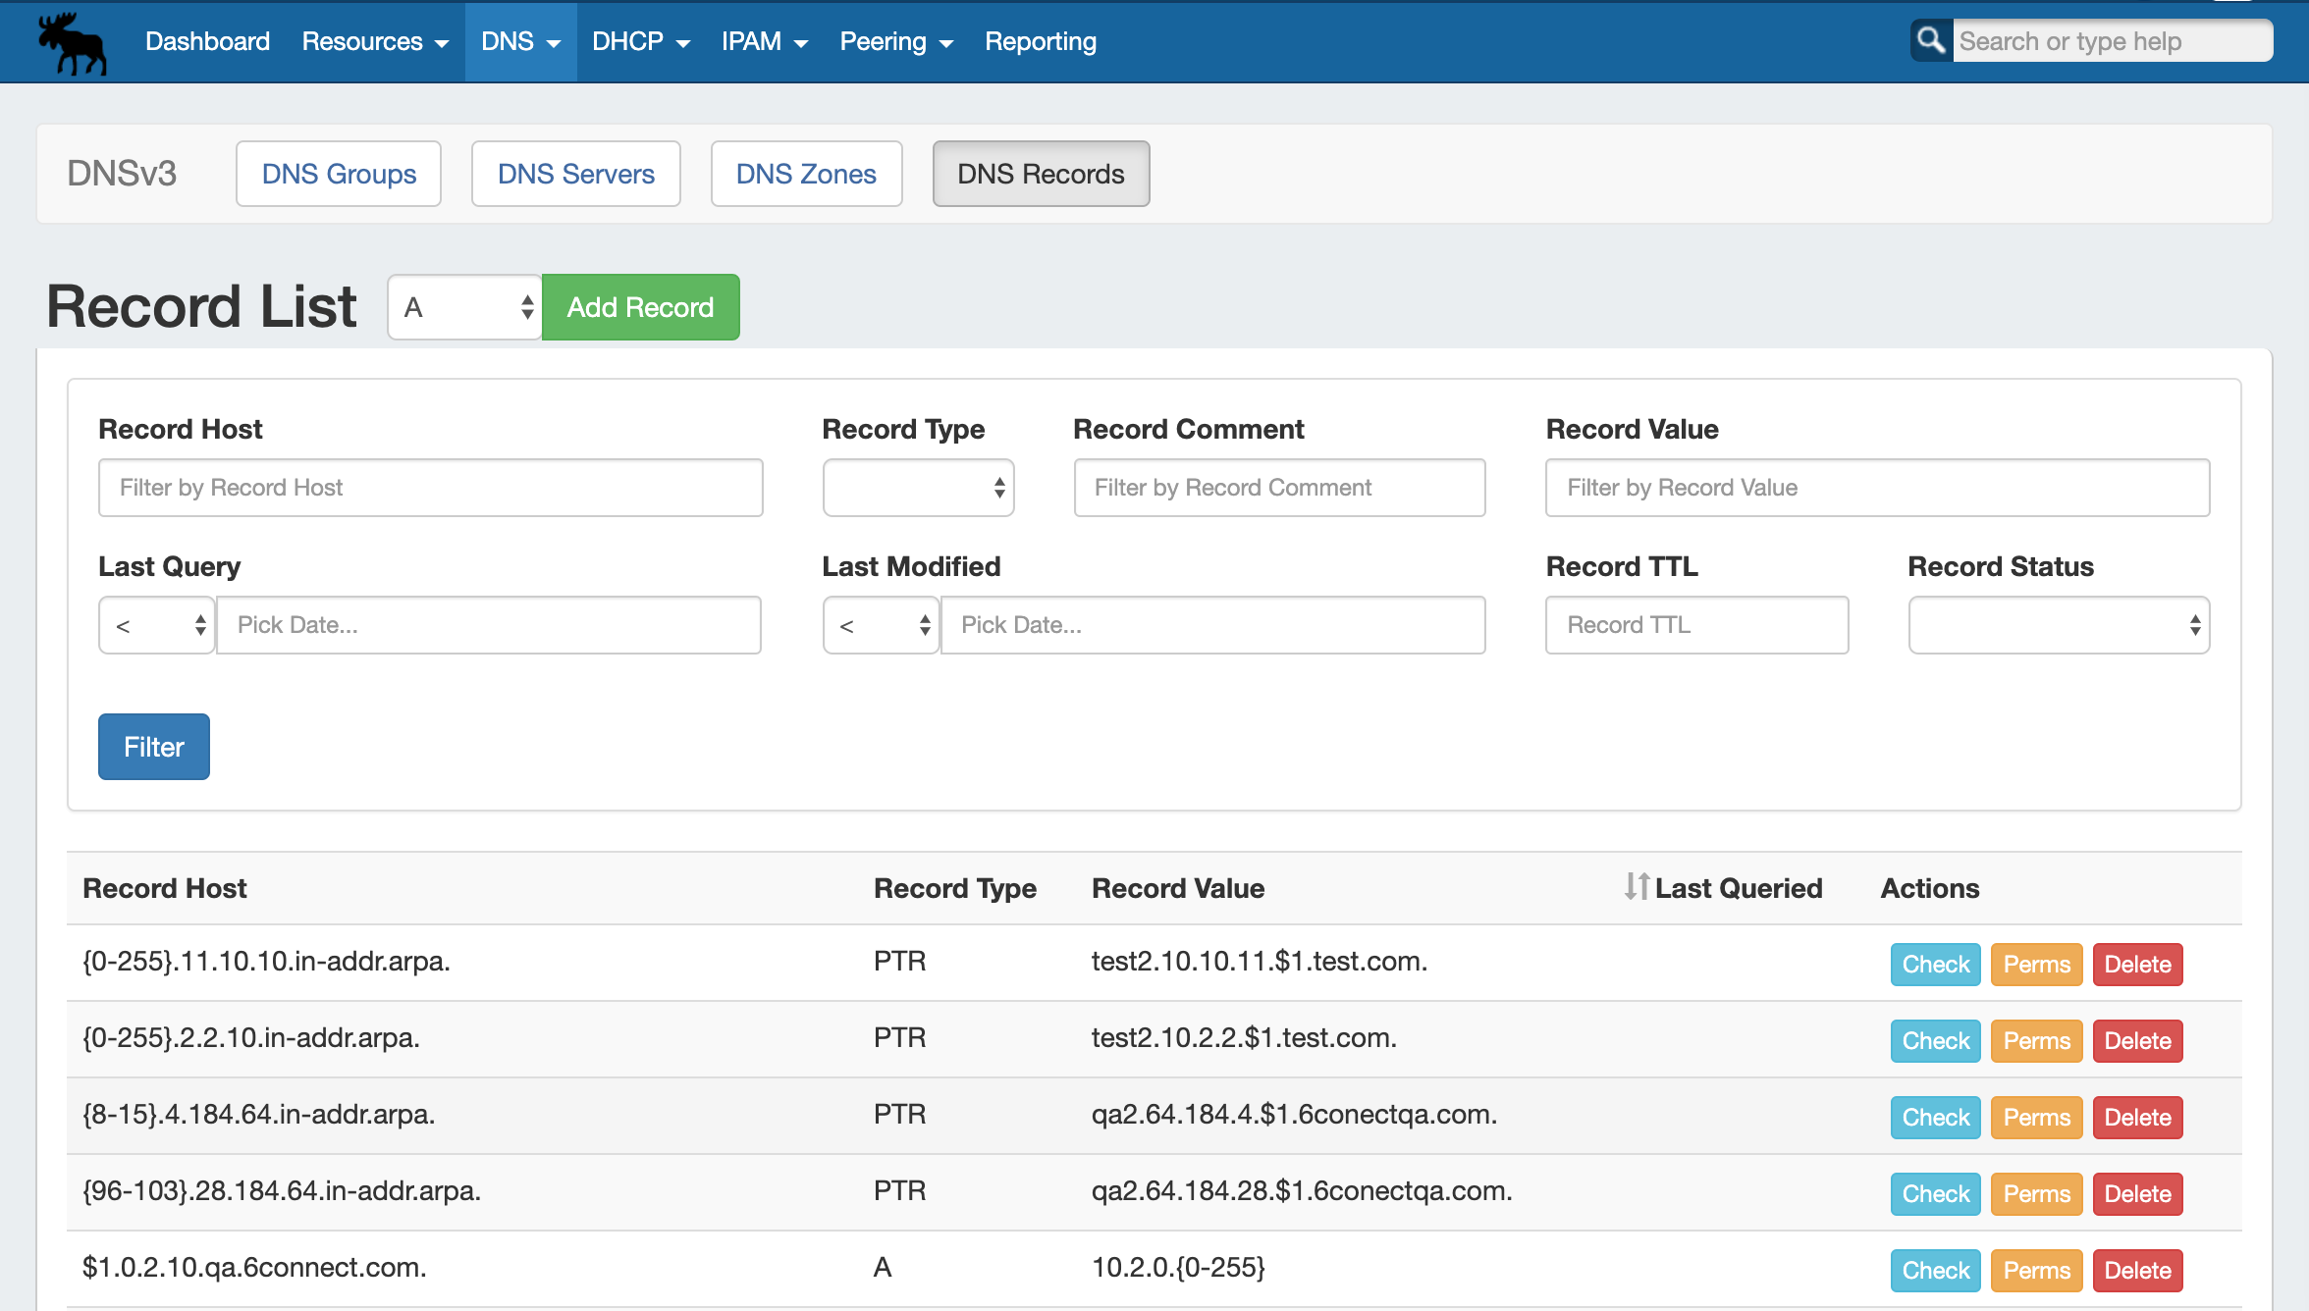Open the Record Type filter dropdown
The image size is (2309, 1311).
pos(918,488)
